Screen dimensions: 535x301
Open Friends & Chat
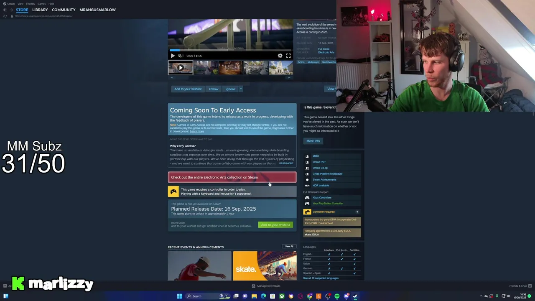click(x=520, y=286)
